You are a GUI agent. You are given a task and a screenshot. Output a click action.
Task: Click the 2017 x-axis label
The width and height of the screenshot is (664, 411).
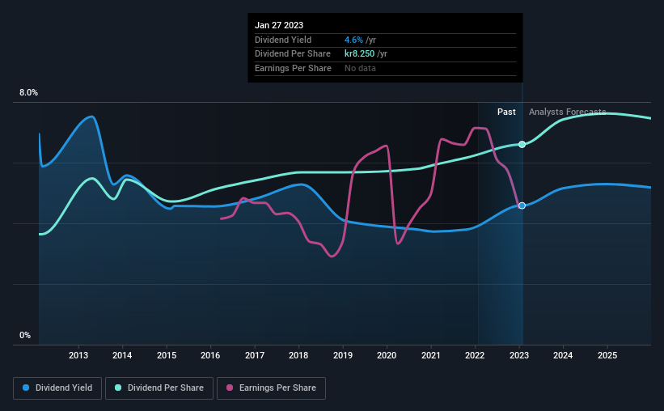pos(255,355)
